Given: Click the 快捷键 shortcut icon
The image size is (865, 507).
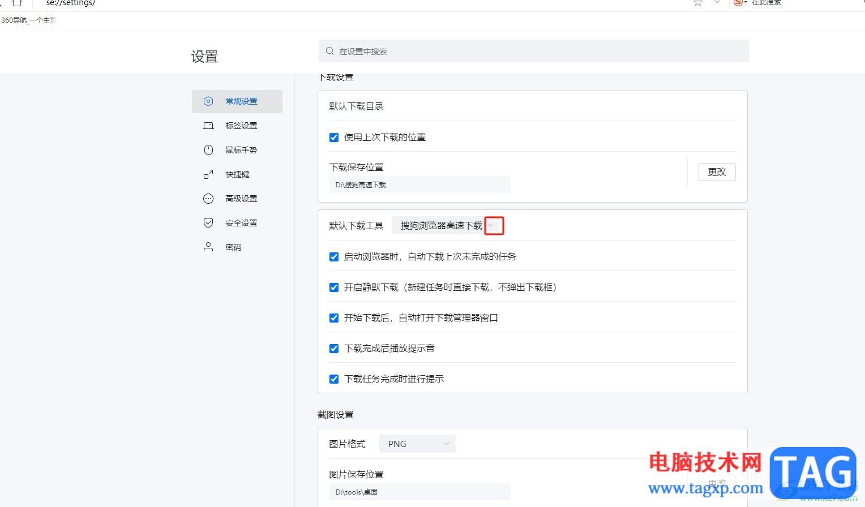Looking at the screenshot, I should pos(208,174).
